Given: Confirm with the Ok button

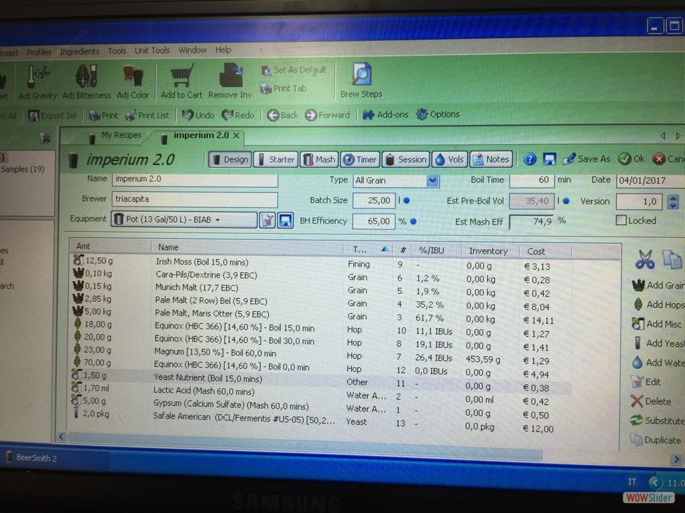Looking at the screenshot, I should [x=631, y=159].
